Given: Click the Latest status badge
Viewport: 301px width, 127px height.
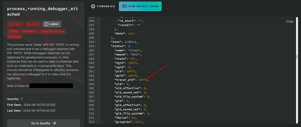Looking at the screenshot, I should pyautogui.click(x=52, y=24).
